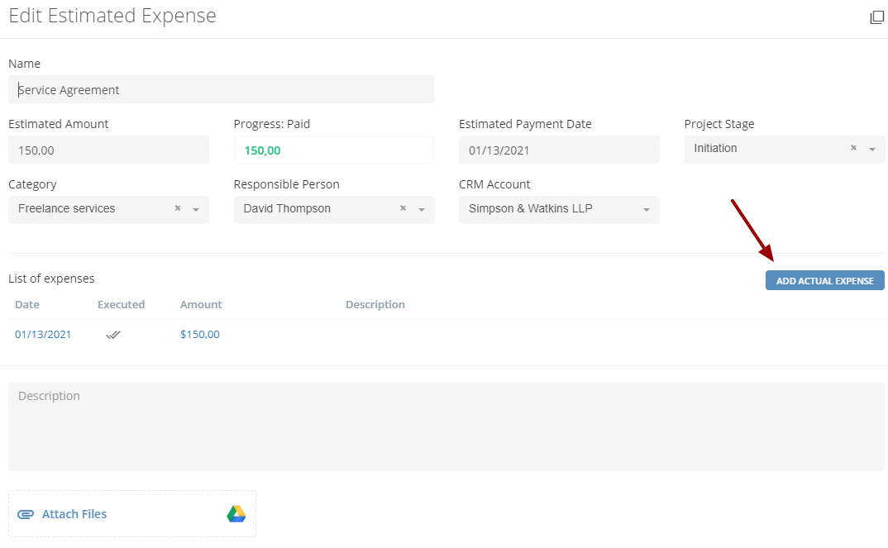
Task: Click the Estimated Amount label
Action: (x=59, y=124)
